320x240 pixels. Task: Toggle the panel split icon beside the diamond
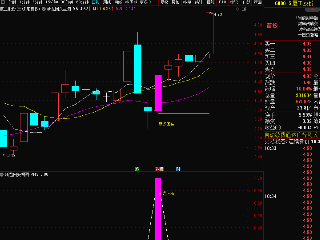(243, 9)
